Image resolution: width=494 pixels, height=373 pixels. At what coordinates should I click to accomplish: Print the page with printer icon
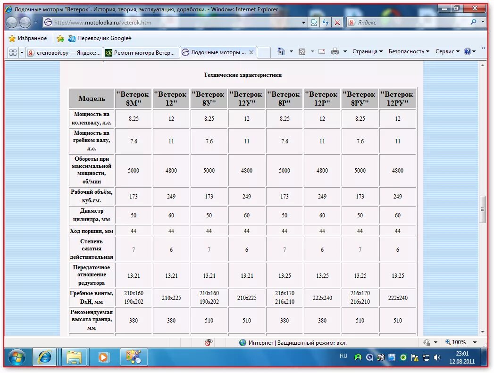tap(335, 51)
